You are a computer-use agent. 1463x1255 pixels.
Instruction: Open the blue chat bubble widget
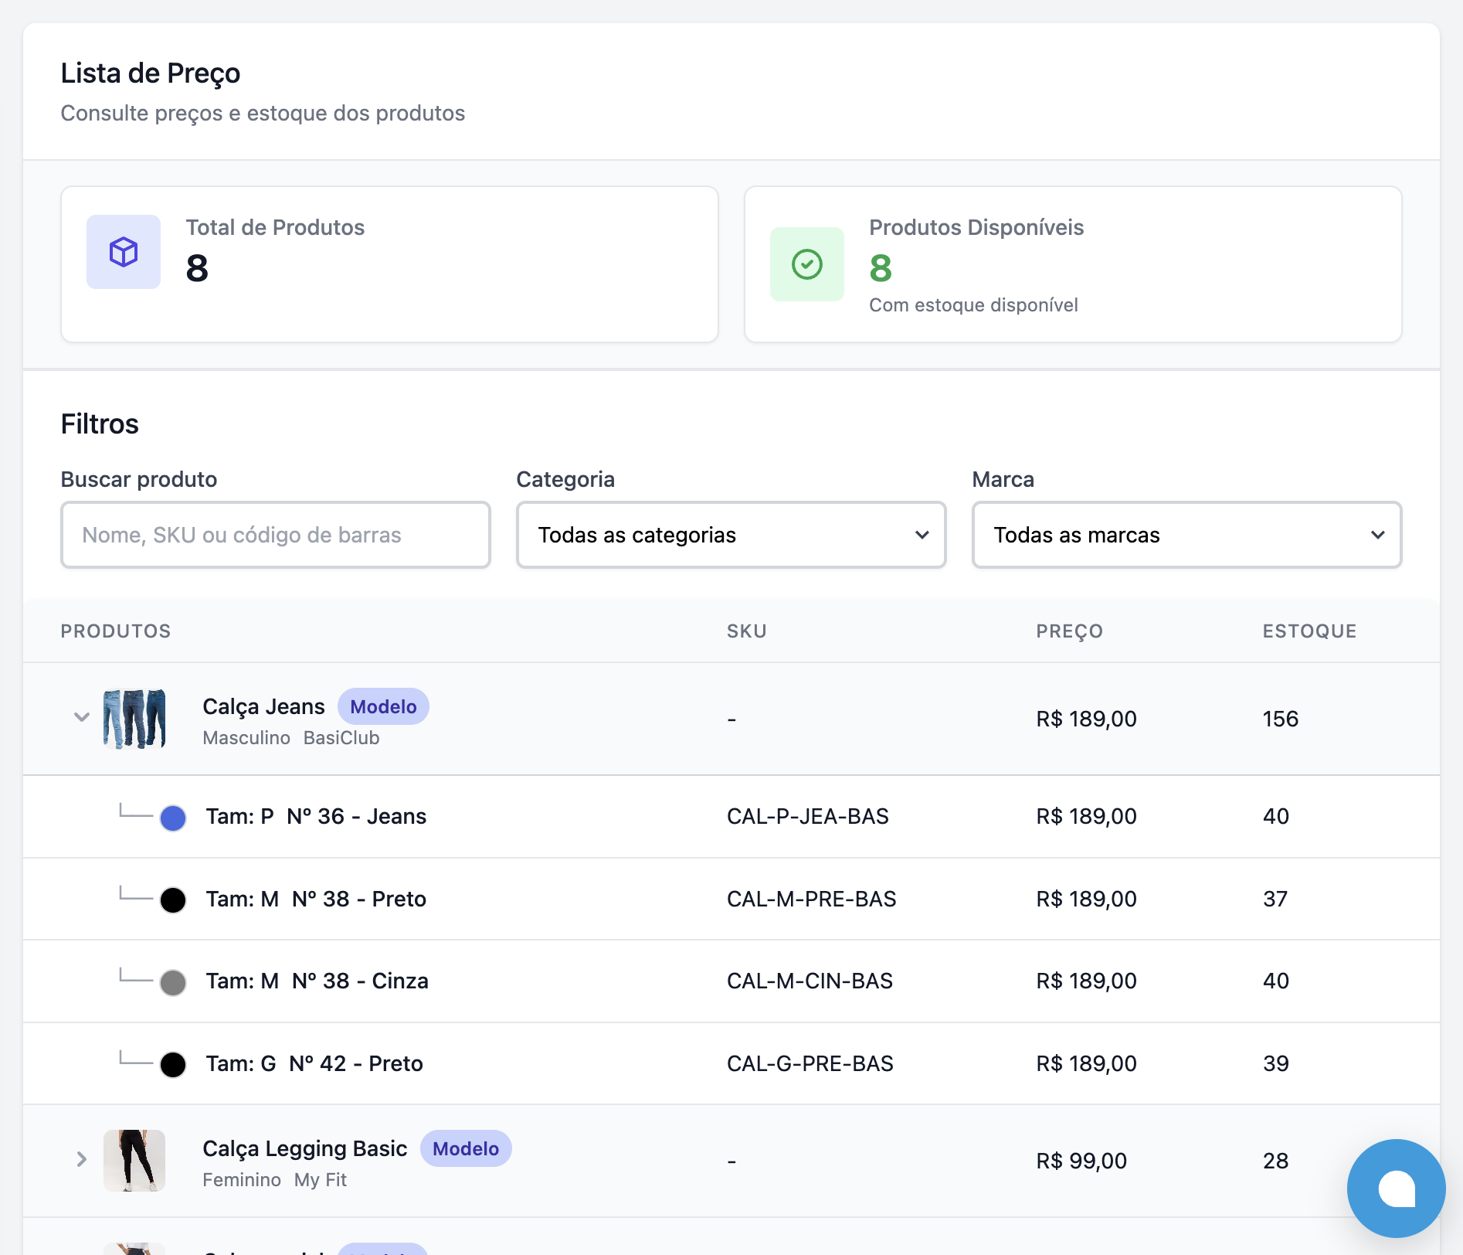1395,1188
